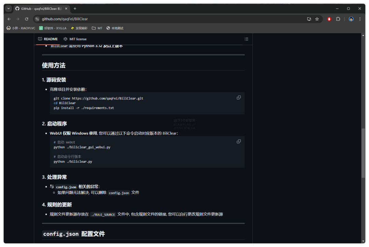Click the page vertical scrollbar thumb
Screen dimensions: 369x247
click(363, 153)
